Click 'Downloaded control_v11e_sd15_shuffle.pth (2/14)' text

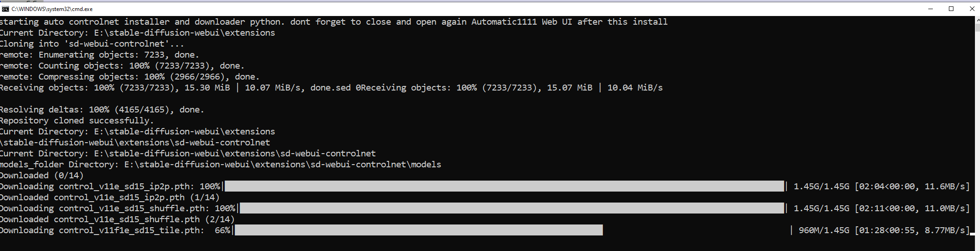pos(117,219)
